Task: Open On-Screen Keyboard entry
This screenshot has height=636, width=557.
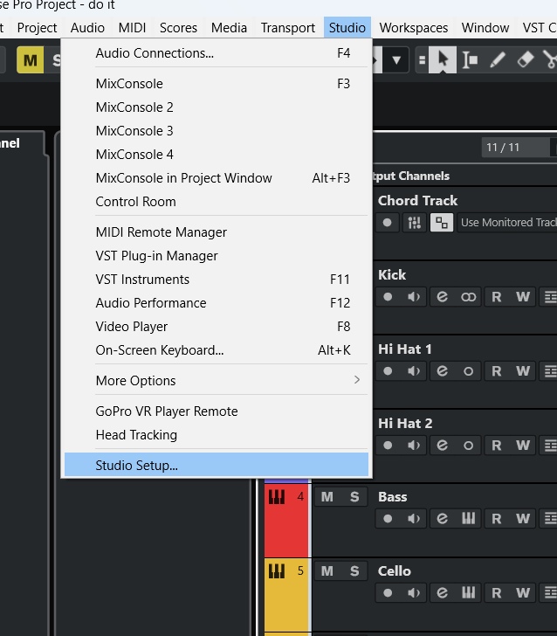Action: click(x=217, y=350)
